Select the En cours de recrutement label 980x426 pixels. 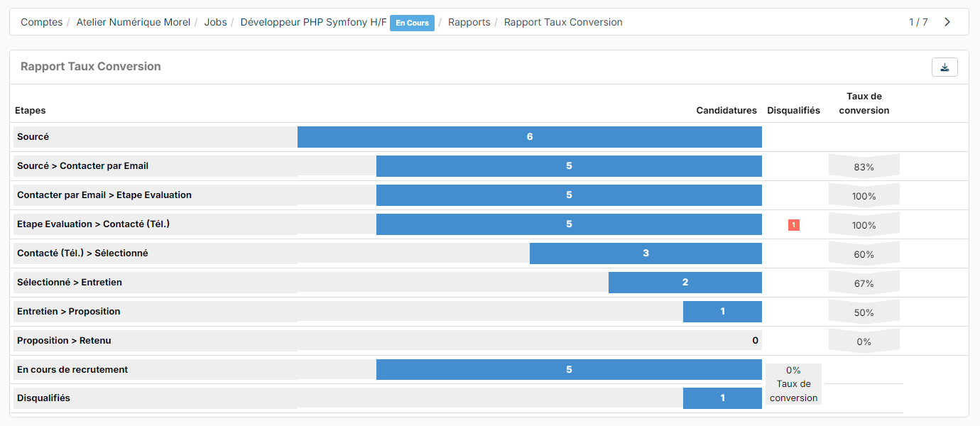pos(72,370)
